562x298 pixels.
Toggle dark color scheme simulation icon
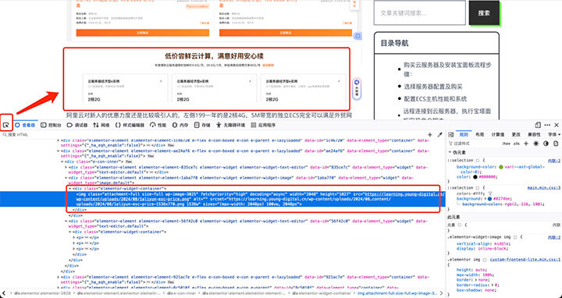[546, 144]
